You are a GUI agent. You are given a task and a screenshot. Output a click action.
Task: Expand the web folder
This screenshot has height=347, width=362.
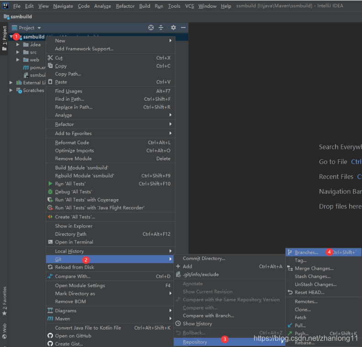point(18,60)
